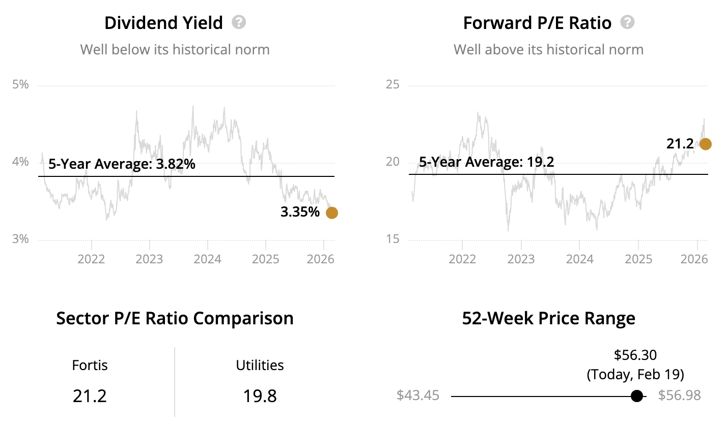This screenshot has width=726, height=427.
Task: Click the 3.35% dividend yield marker dot
Action: click(331, 212)
